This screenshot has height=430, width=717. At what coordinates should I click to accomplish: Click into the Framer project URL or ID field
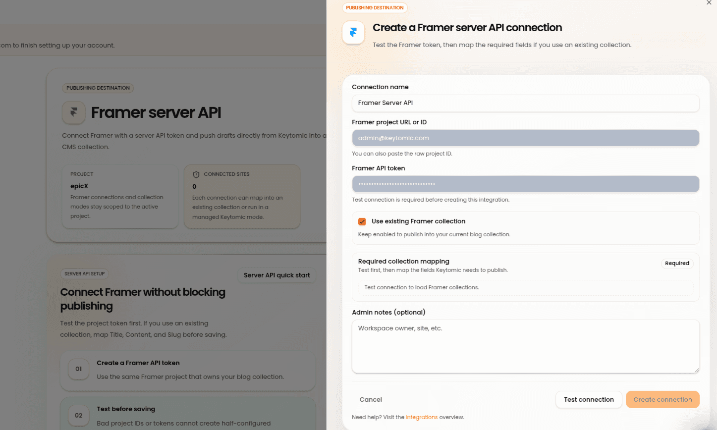[526, 138]
